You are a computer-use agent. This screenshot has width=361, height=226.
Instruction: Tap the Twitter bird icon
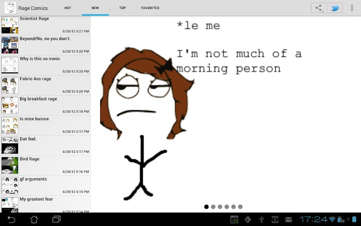335,8
